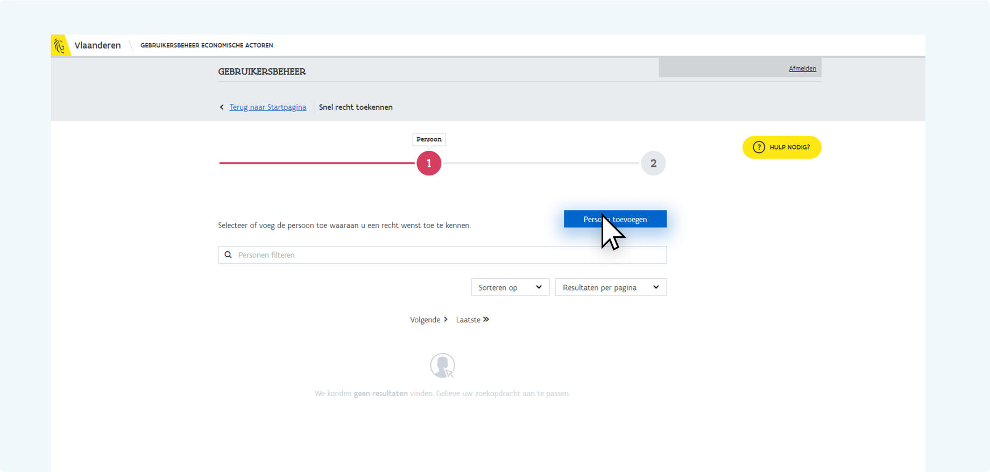Open the Sorteren op dropdown
The image size is (990, 472).
point(510,287)
